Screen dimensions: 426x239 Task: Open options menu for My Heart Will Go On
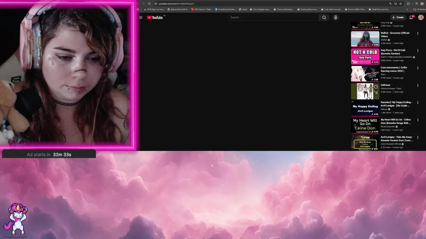click(x=418, y=120)
